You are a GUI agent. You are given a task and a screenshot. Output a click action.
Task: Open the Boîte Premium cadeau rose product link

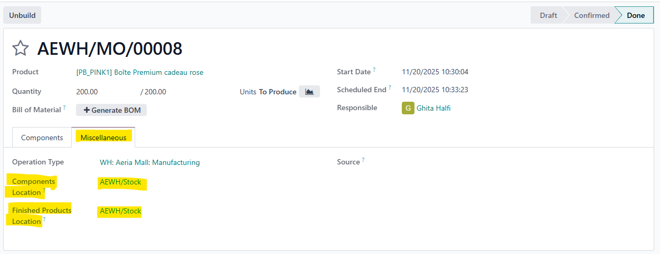click(140, 72)
